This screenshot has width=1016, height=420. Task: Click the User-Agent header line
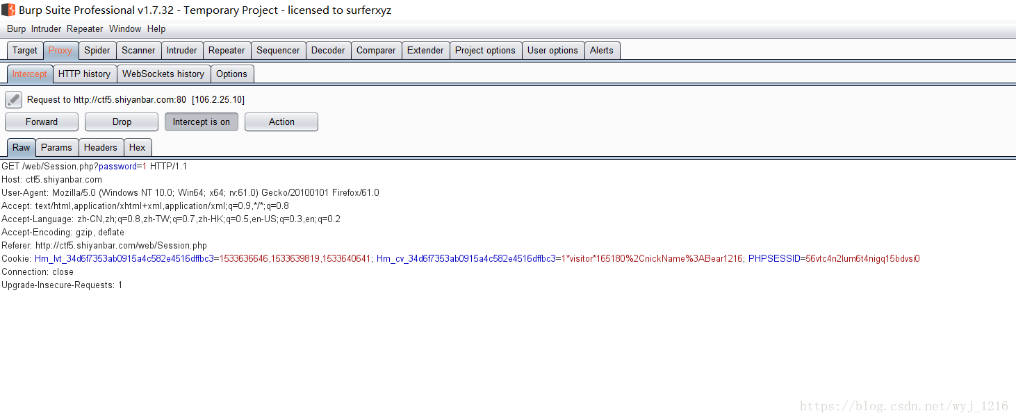[190, 193]
